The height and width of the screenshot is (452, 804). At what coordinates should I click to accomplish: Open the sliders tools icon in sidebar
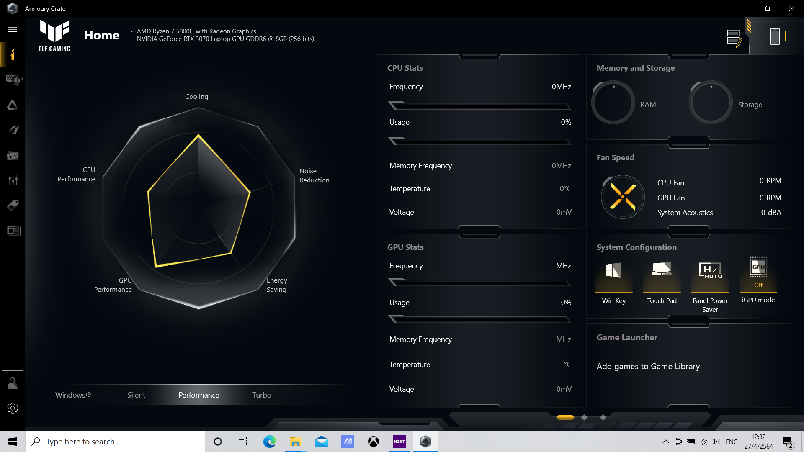pos(13,180)
